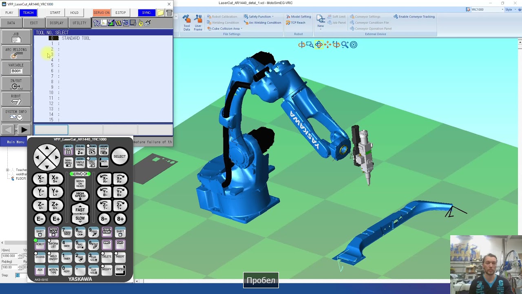Open the pendant UTILITY menu
The image size is (522, 294).
(80, 23)
